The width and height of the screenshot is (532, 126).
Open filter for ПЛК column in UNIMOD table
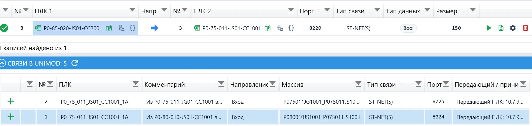[x=136, y=84]
